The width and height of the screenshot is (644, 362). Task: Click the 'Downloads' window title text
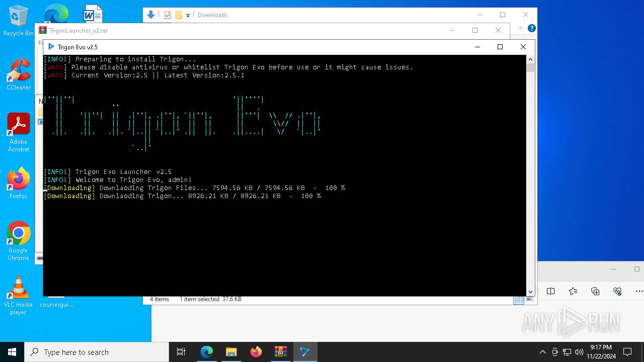tap(212, 15)
